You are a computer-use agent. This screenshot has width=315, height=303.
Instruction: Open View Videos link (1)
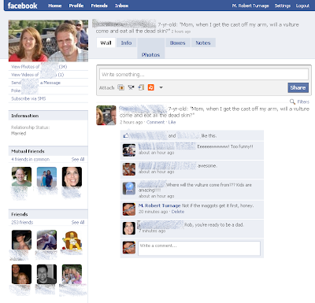pos(38,75)
